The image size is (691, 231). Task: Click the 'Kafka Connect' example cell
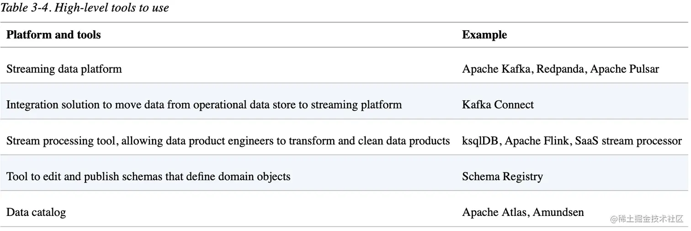pos(498,105)
